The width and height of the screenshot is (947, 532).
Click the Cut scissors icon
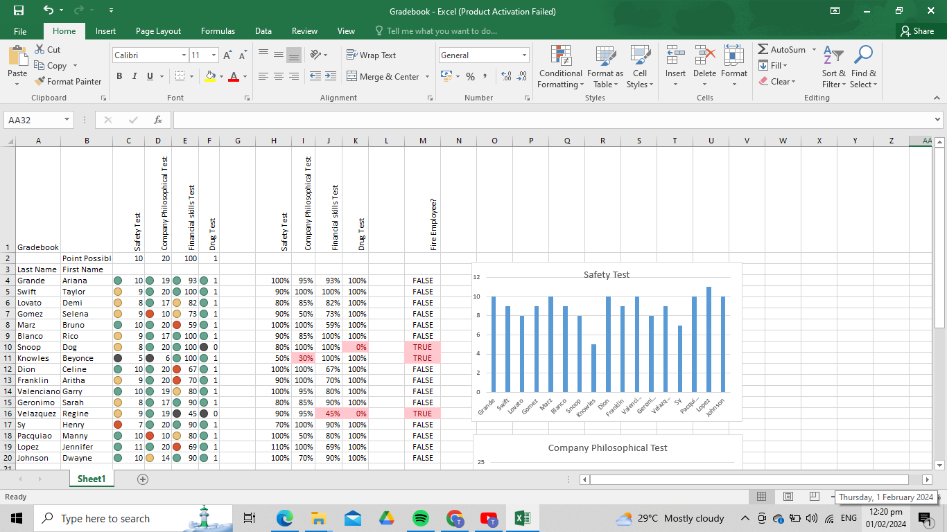pyautogui.click(x=38, y=50)
